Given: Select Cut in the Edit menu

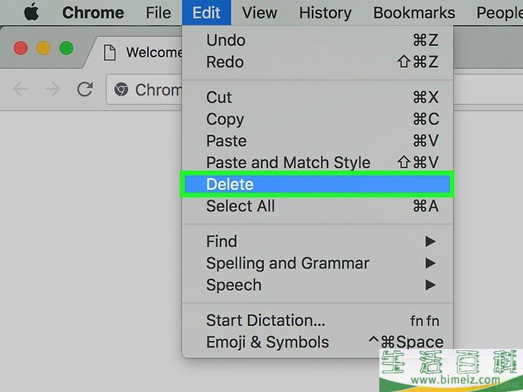Looking at the screenshot, I should (318, 98).
